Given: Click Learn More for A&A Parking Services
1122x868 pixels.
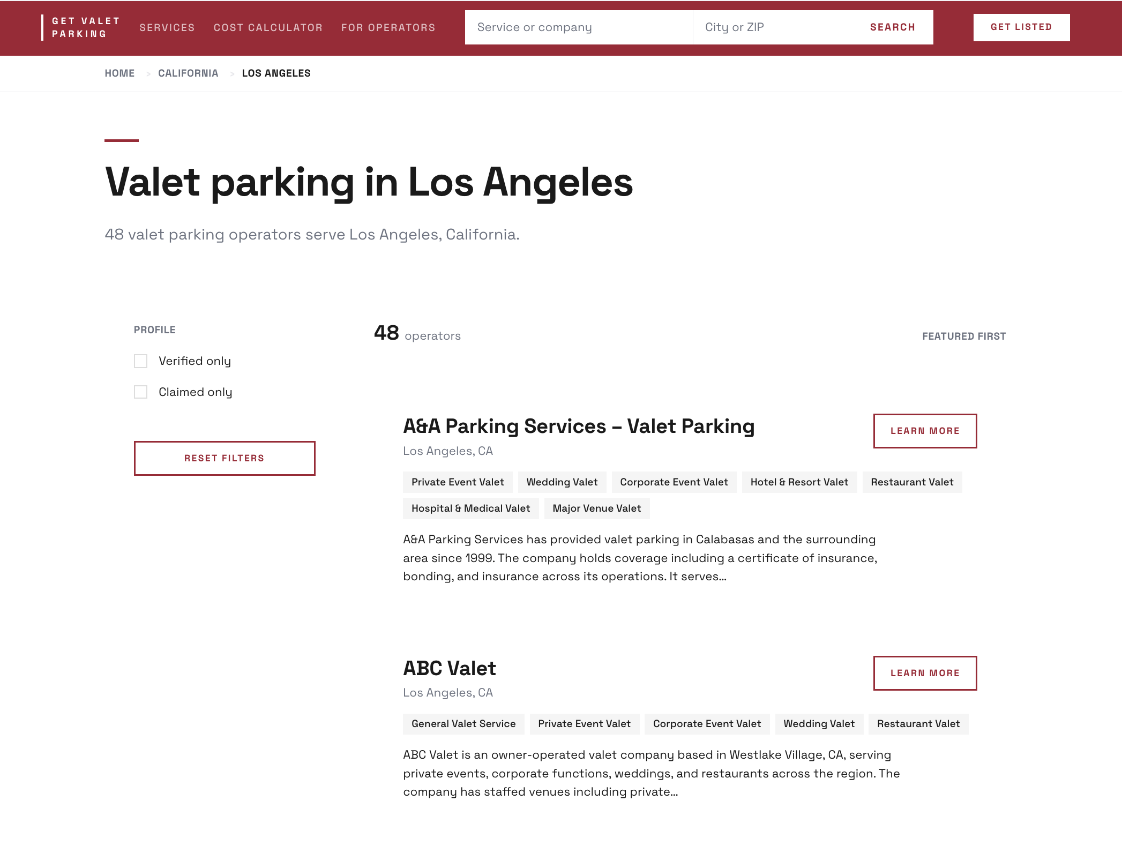Looking at the screenshot, I should (925, 431).
